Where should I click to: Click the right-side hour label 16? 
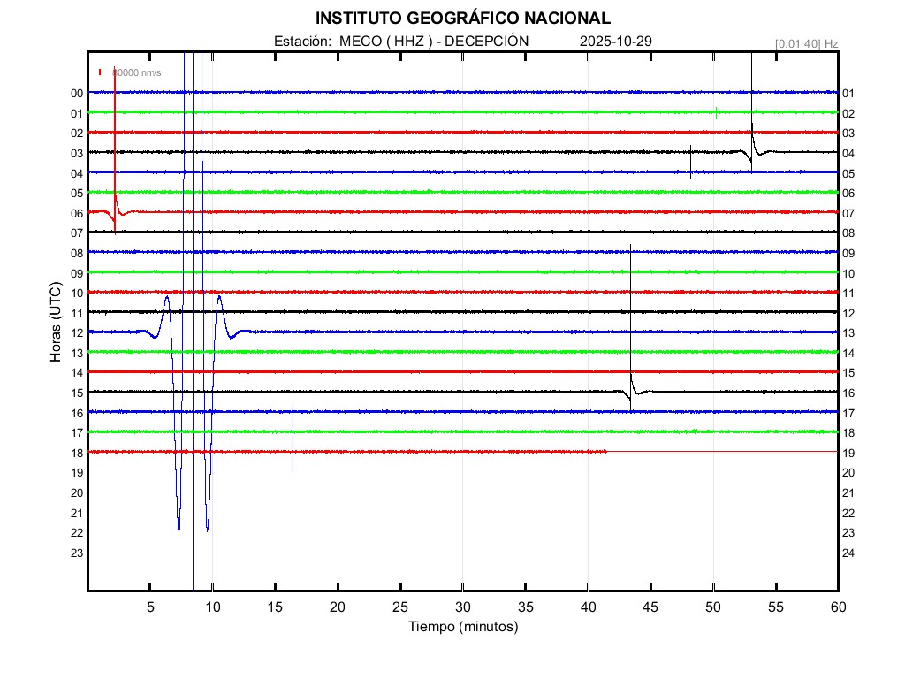click(848, 393)
